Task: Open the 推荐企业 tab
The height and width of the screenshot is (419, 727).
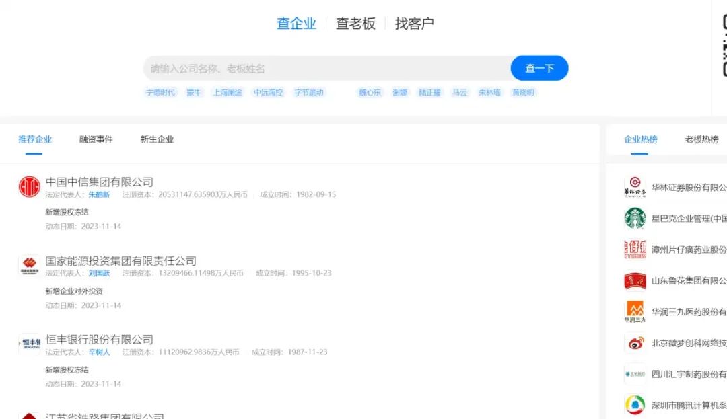Action: click(35, 139)
